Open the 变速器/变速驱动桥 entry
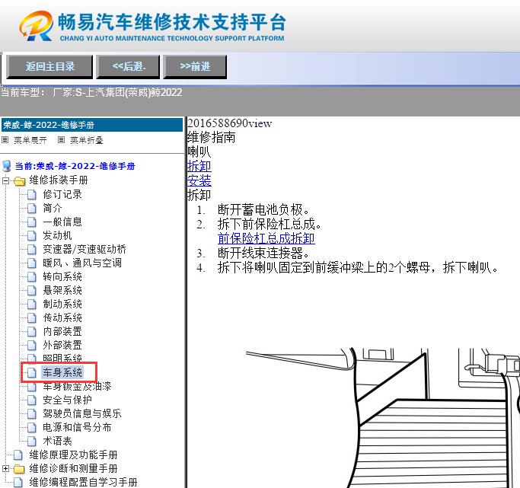Viewport: 520px width, 488px height. [85, 249]
